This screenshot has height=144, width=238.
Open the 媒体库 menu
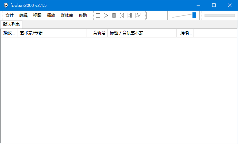tap(67, 15)
